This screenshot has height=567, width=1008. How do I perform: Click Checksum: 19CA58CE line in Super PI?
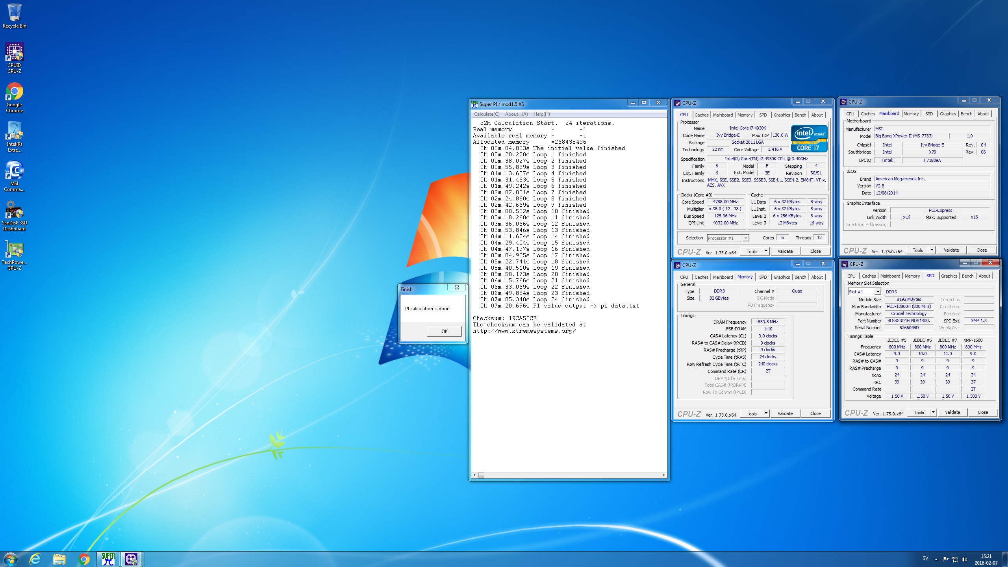504,318
